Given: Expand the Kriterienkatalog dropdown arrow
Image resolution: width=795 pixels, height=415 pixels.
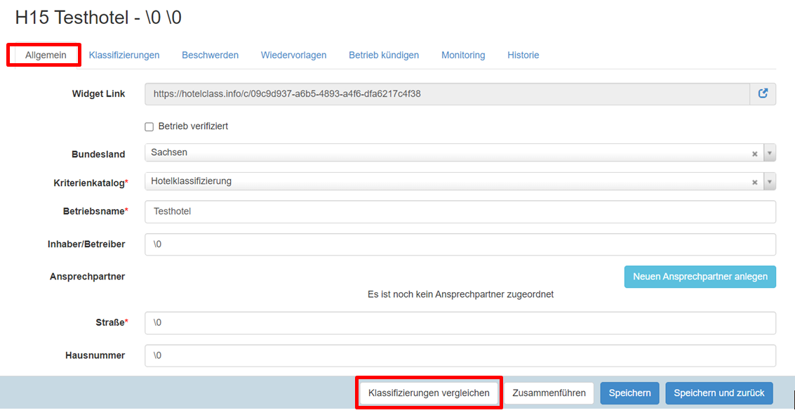Looking at the screenshot, I should [x=769, y=182].
